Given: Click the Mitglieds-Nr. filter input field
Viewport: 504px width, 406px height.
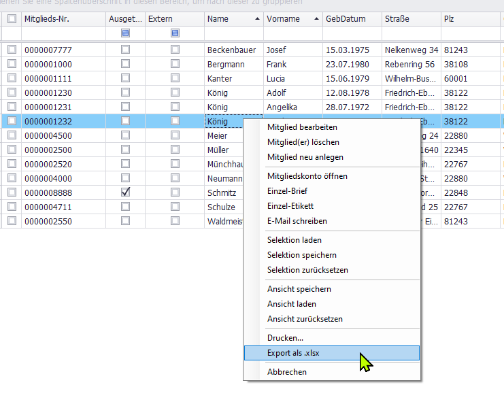Looking at the screenshot, I should click(63, 33).
